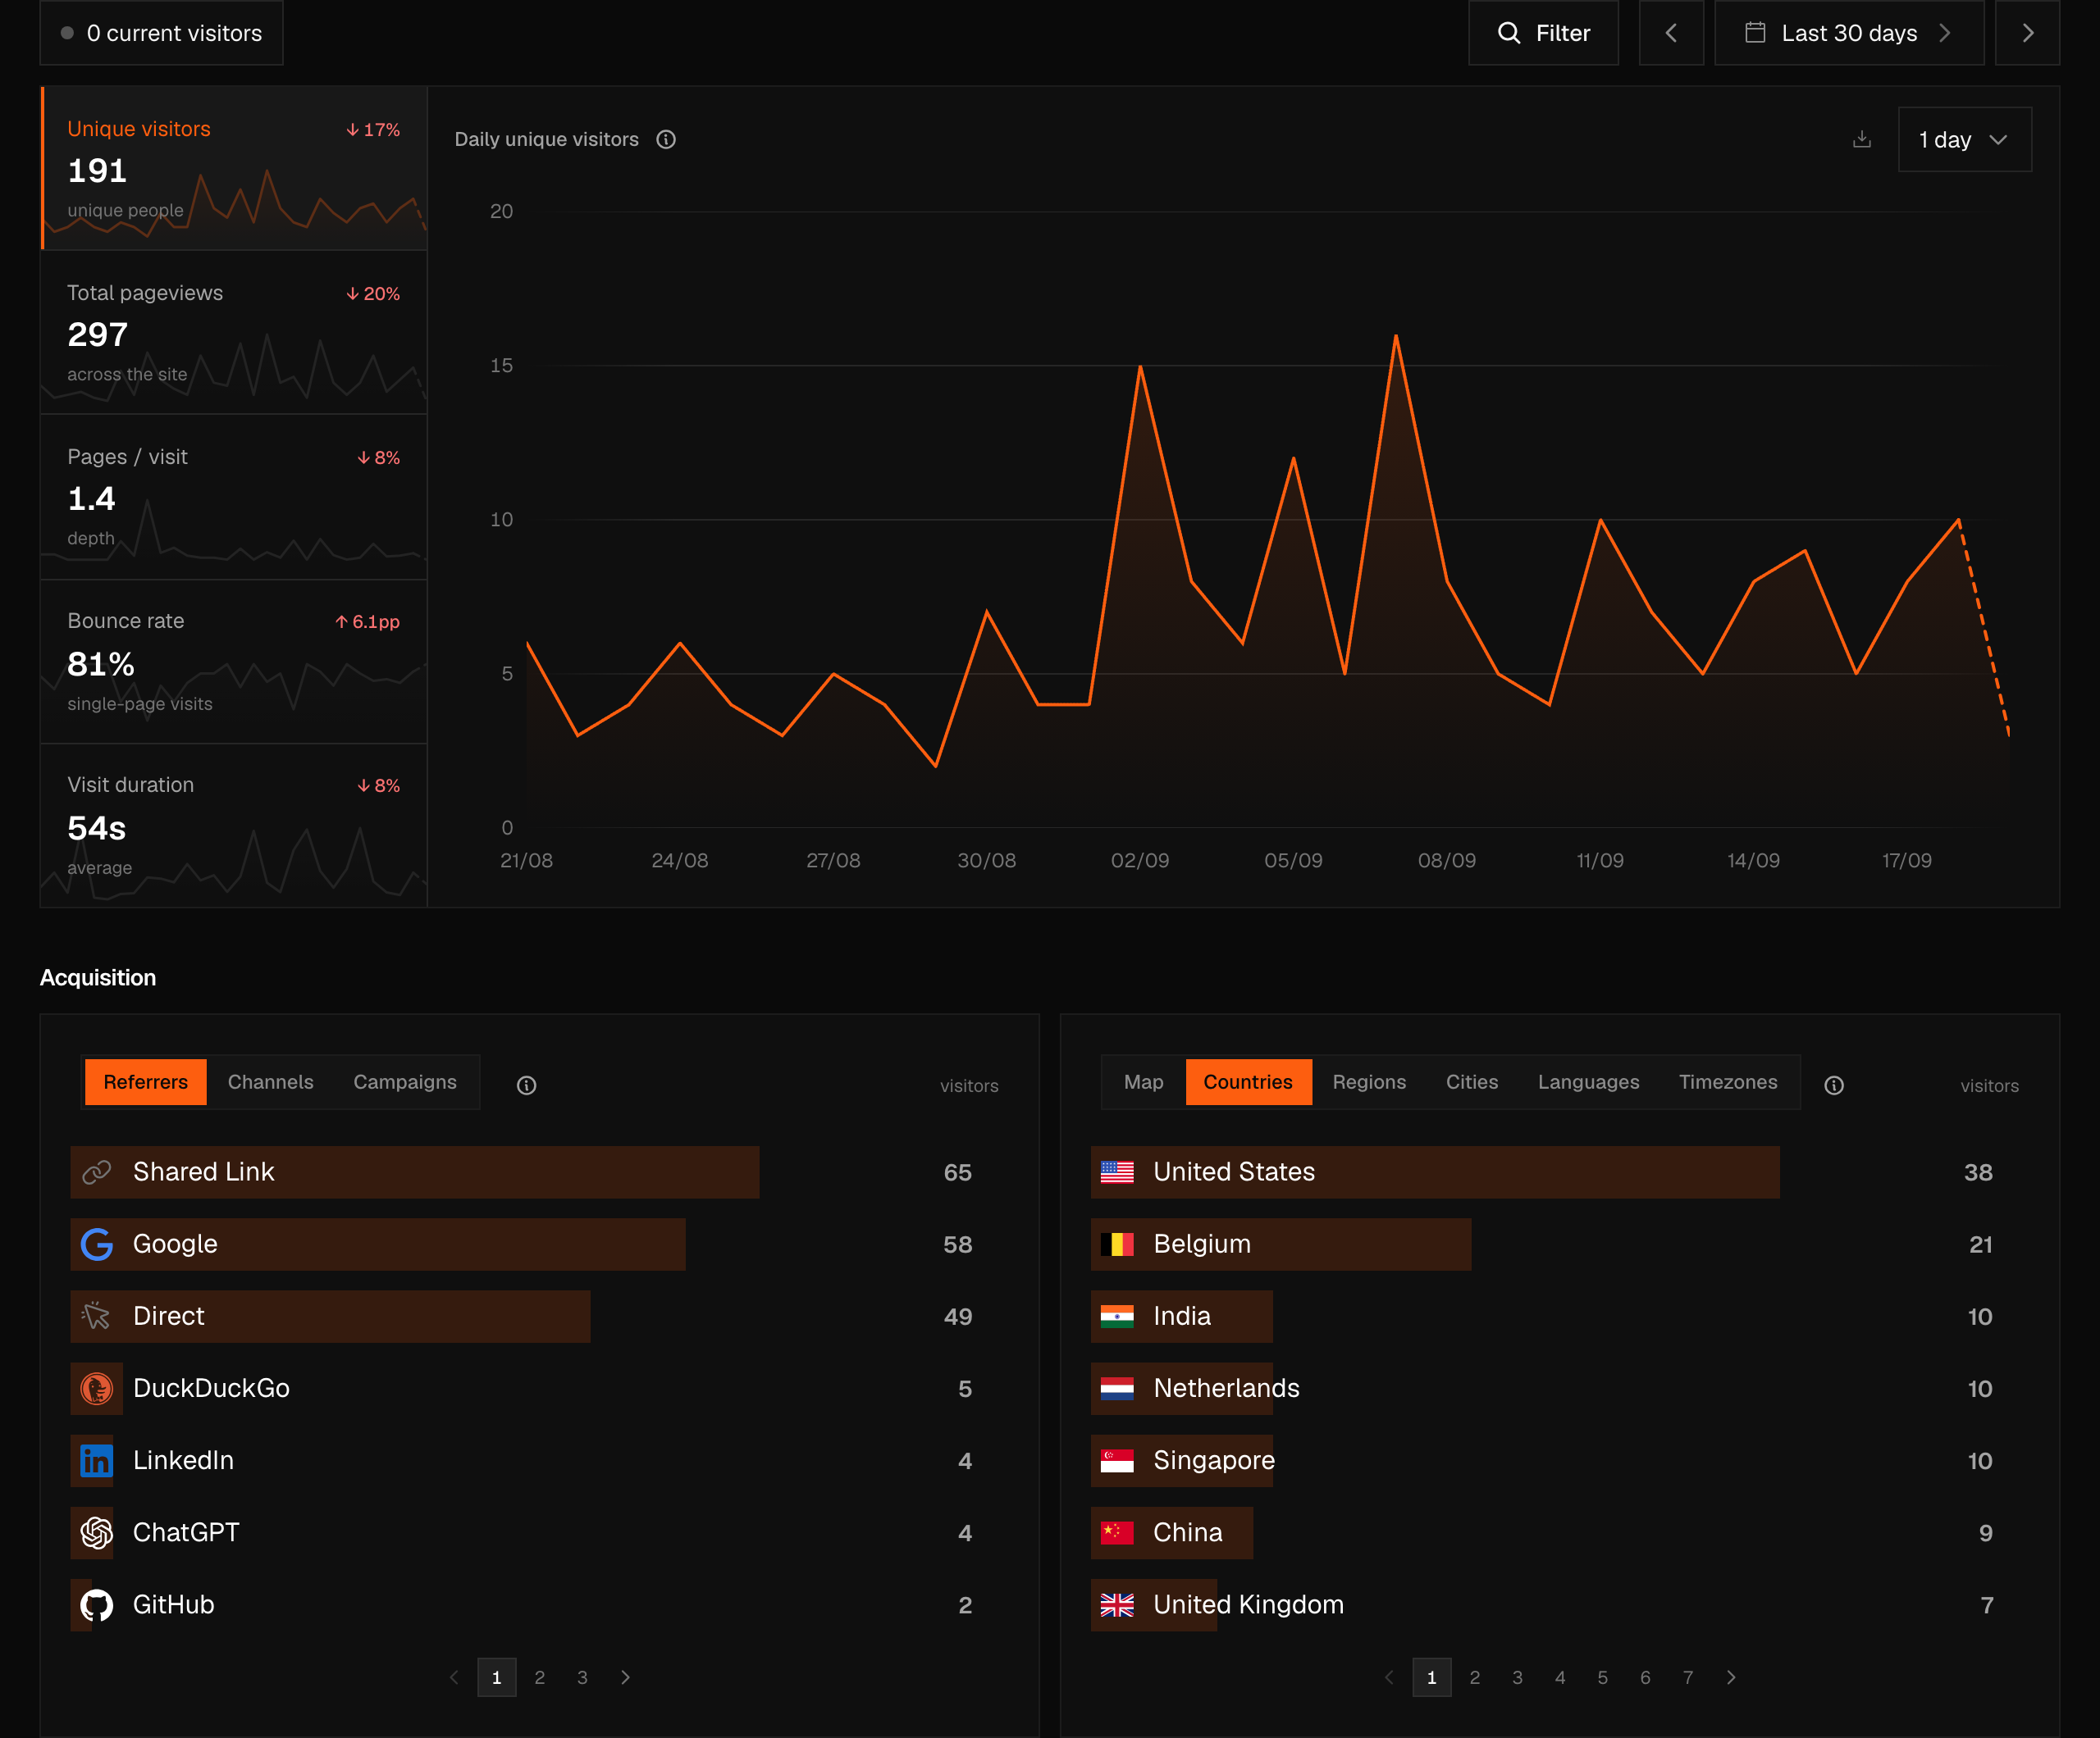2100x1738 pixels.
Task: Open info tooltip next to Daily unique visitors
Action: (666, 140)
